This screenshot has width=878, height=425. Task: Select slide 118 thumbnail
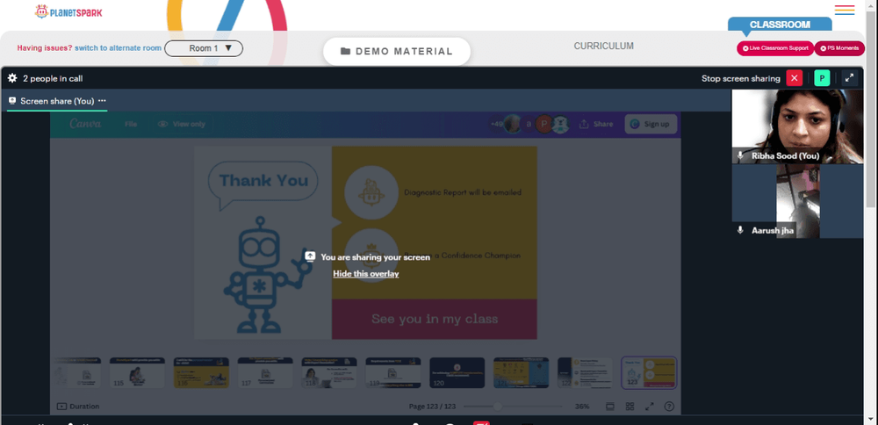click(329, 373)
